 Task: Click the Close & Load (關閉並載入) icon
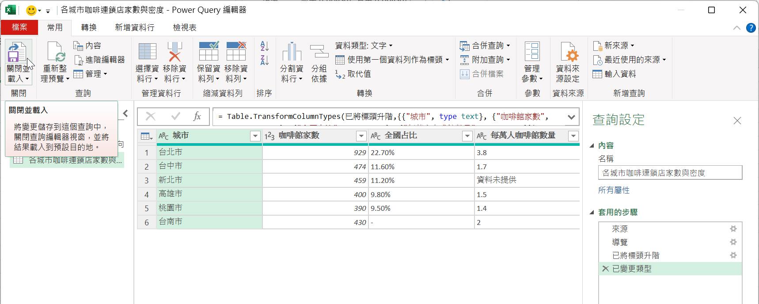tap(17, 53)
